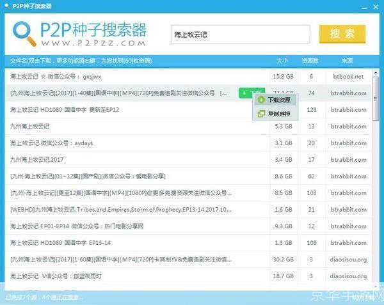This screenshot has width=384, height=305.
Task: Click the WWW.P2PZZ.COM text under the logo
Action: coord(93,43)
